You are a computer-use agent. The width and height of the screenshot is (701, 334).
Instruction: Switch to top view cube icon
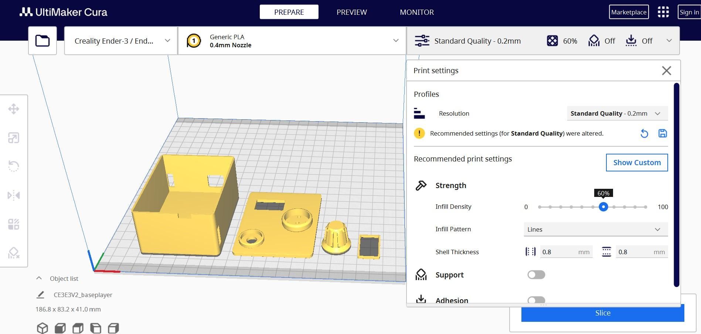click(78, 328)
